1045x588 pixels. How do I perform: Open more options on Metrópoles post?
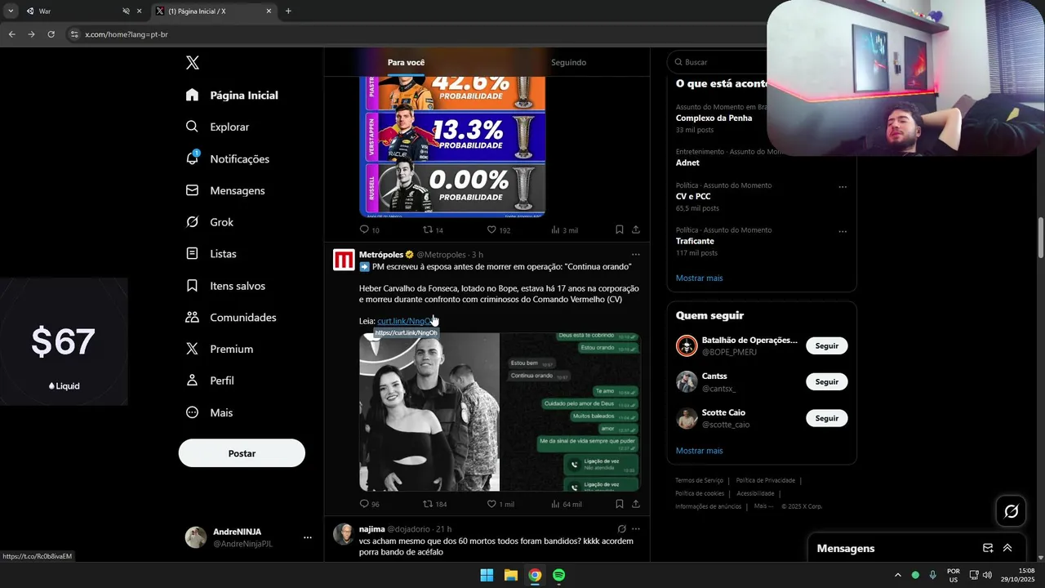(x=636, y=255)
